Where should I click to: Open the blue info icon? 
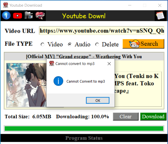tap(6, 16)
